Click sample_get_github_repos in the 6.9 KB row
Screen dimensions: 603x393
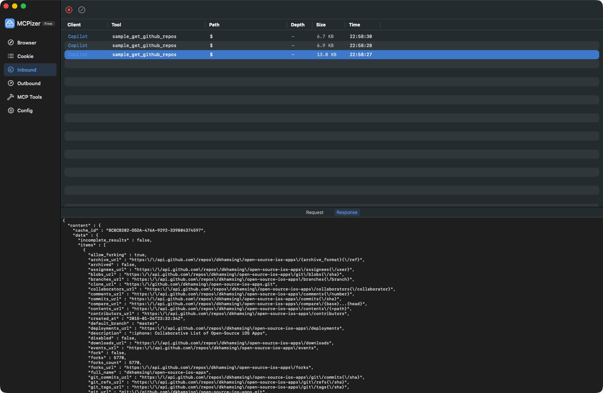point(144,46)
